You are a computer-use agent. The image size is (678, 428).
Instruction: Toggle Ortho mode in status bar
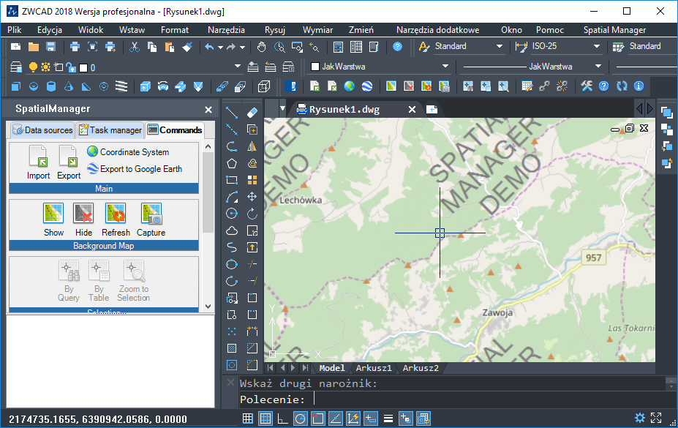(x=283, y=418)
